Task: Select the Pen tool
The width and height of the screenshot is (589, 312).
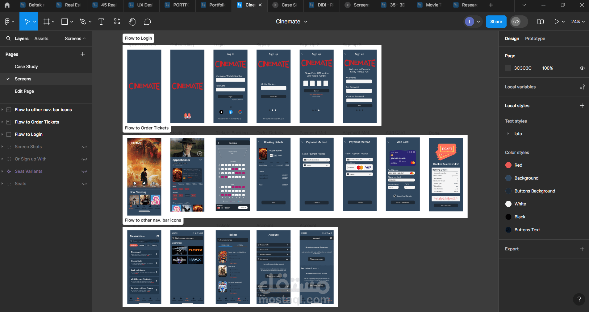Action: [83, 22]
